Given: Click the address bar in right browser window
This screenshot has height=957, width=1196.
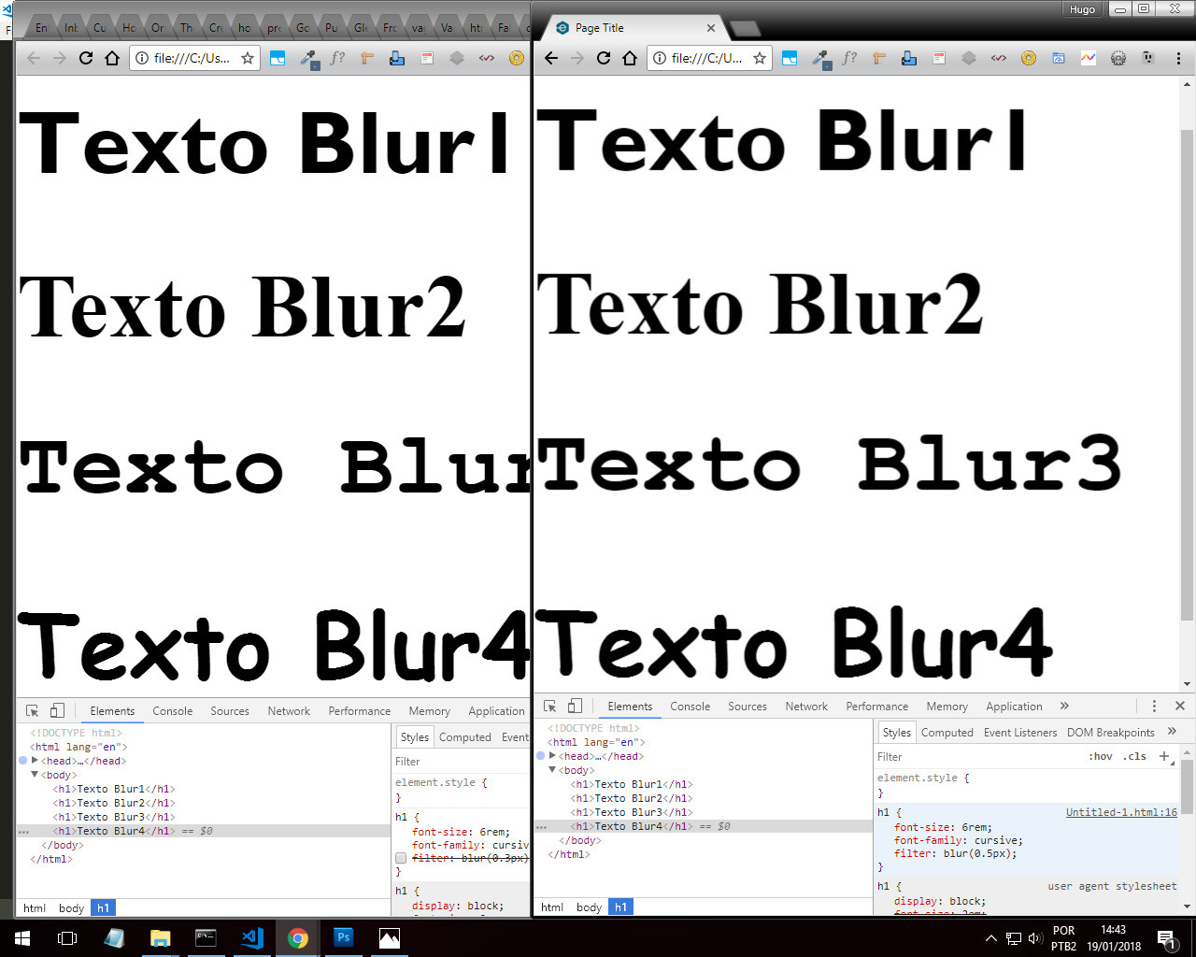Looking at the screenshot, I should [x=707, y=58].
